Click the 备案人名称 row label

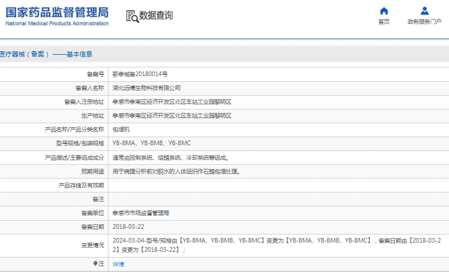(89, 88)
